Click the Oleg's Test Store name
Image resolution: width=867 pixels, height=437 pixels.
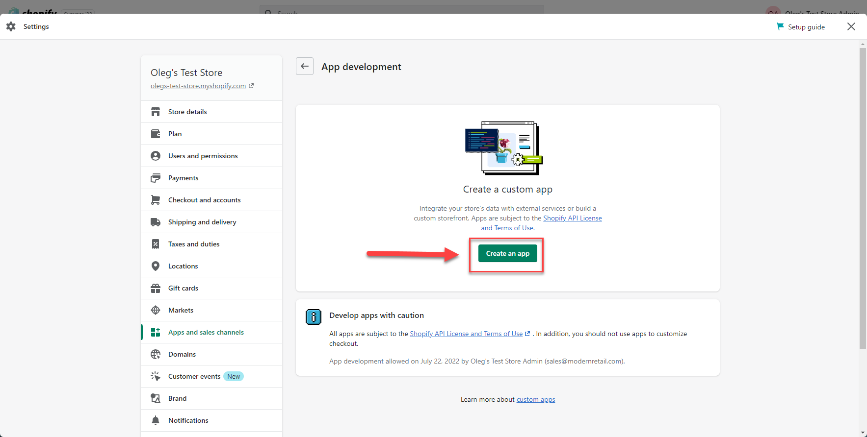pos(186,73)
